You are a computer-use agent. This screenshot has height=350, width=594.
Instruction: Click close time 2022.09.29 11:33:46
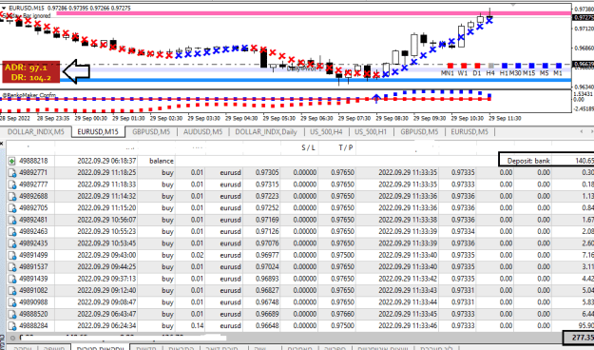coord(408,326)
